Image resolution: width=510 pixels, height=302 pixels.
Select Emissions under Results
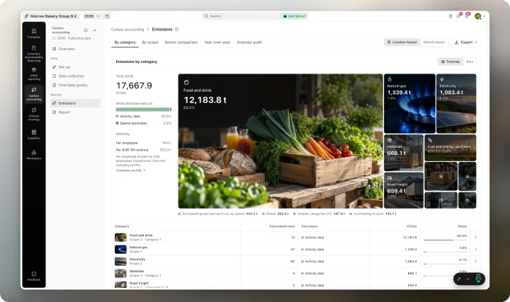pos(75,103)
